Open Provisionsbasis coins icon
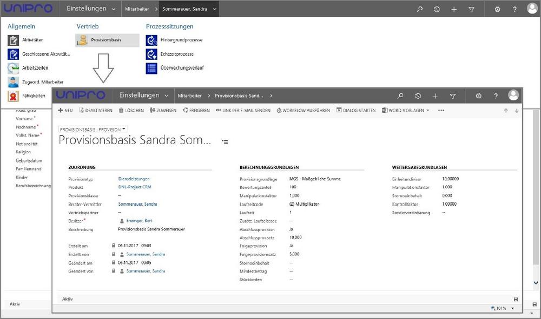The image size is (541, 319). [82, 40]
